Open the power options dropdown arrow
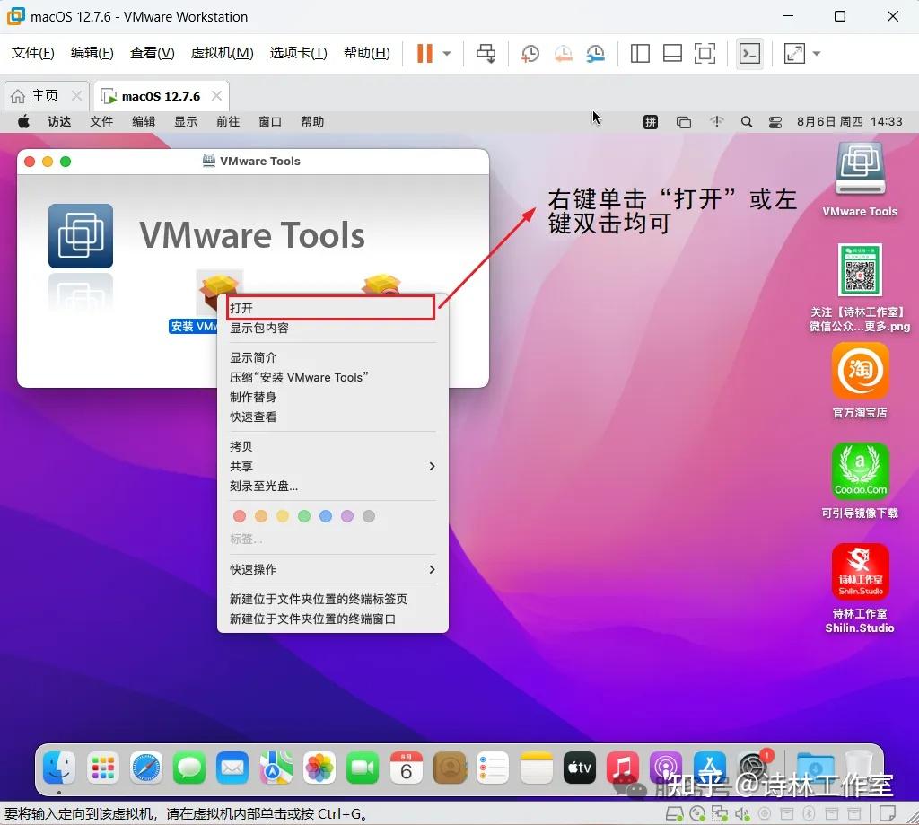 (x=447, y=53)
